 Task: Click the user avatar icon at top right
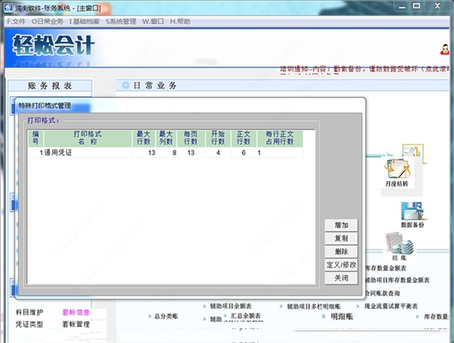pyautogui.click(x=448, y=51)
